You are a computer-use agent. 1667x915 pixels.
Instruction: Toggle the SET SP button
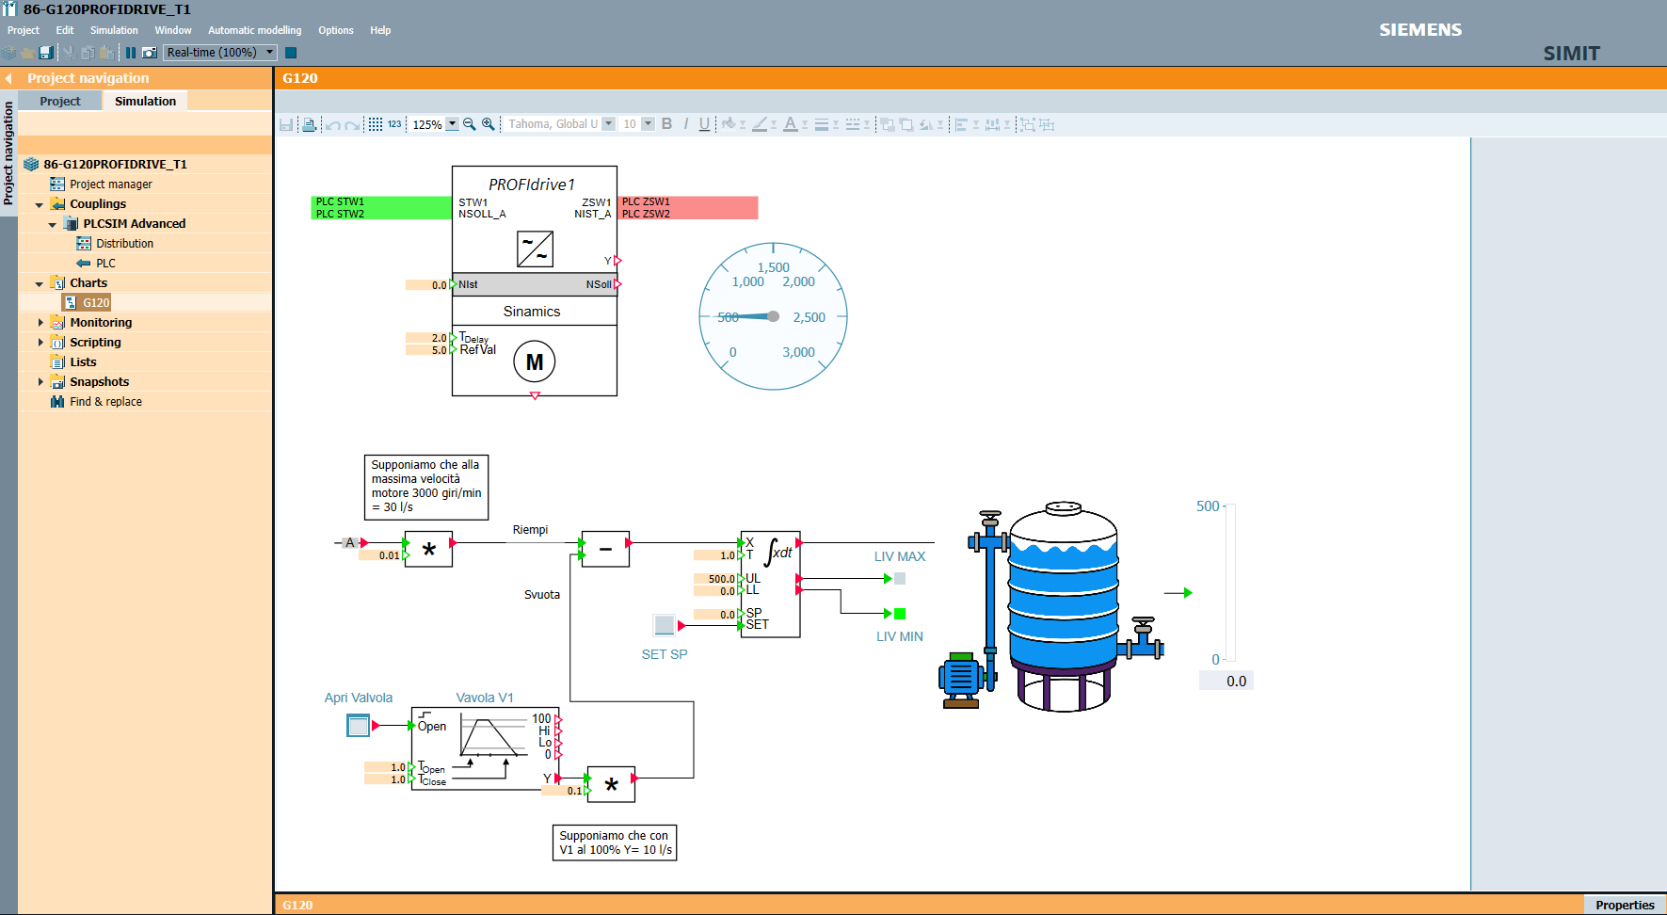tap(665, 625)
